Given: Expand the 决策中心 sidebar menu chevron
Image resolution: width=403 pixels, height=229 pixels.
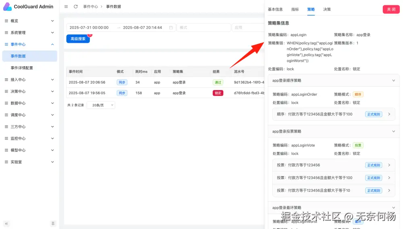Looking at the screenshot, I should (x=52, y=91).
